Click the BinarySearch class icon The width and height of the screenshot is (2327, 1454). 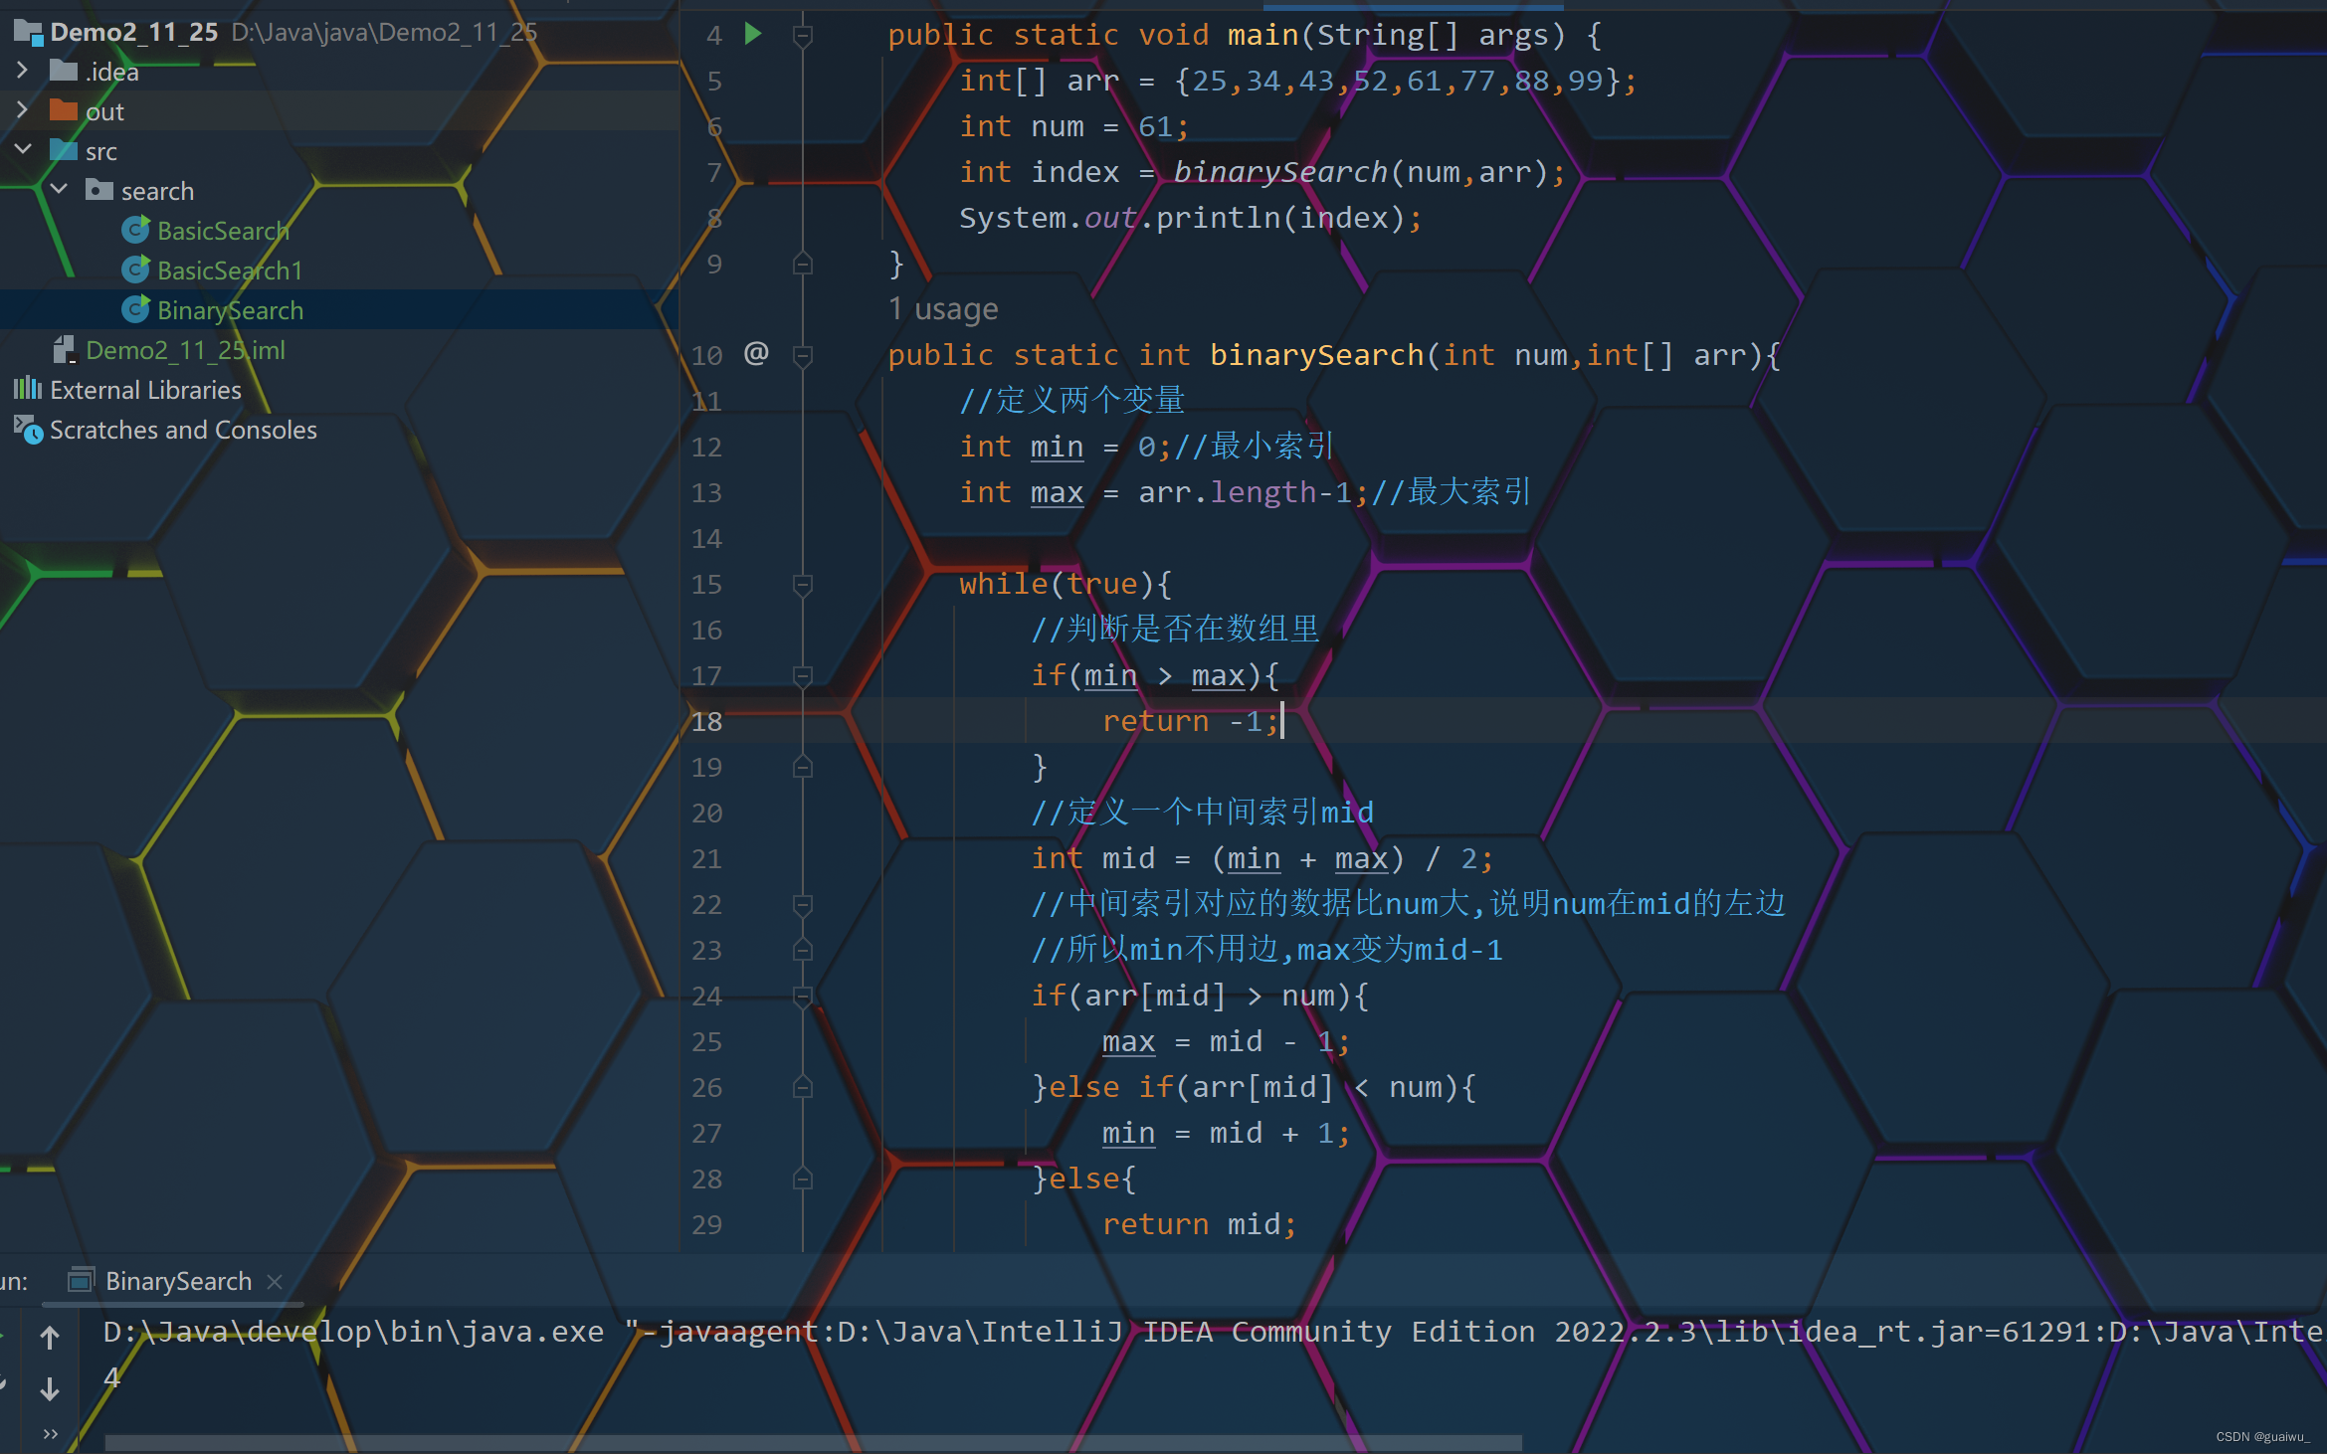(x=135, y=309)
